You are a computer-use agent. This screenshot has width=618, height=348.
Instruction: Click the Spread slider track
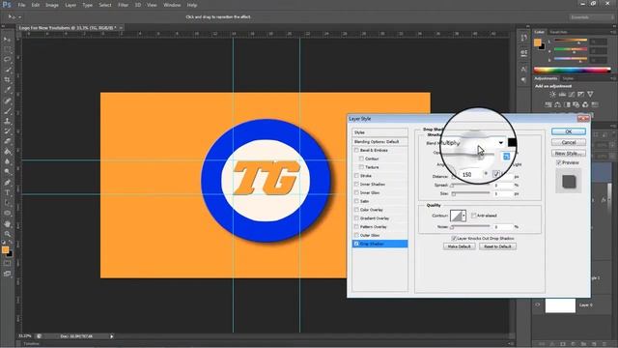470,185
